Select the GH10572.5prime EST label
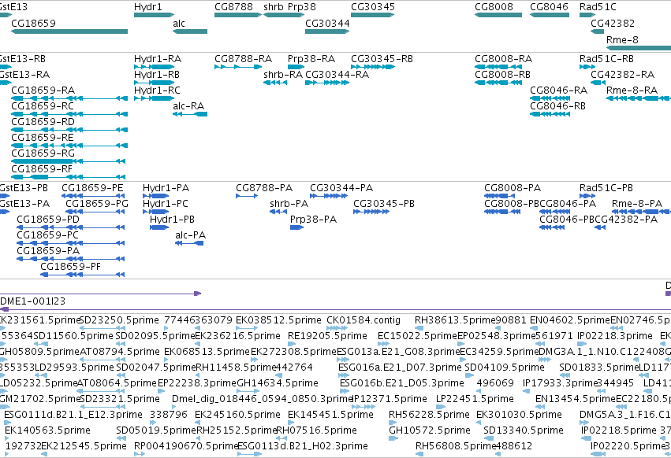The image size is (671, 458). [429, 430]
